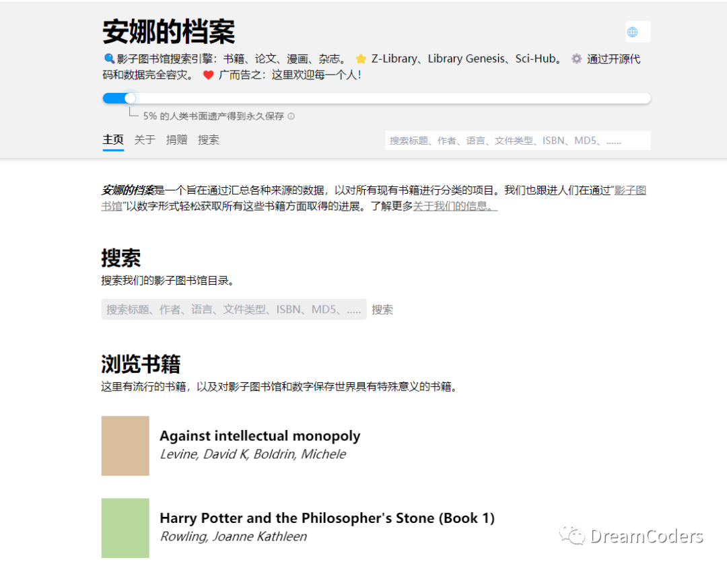Click the blue progress slider handle
727x566 pixels.
[131, 98]
